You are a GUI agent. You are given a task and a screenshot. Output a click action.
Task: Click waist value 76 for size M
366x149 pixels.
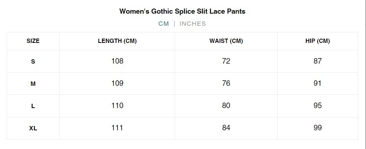click(x=226, y=83)
